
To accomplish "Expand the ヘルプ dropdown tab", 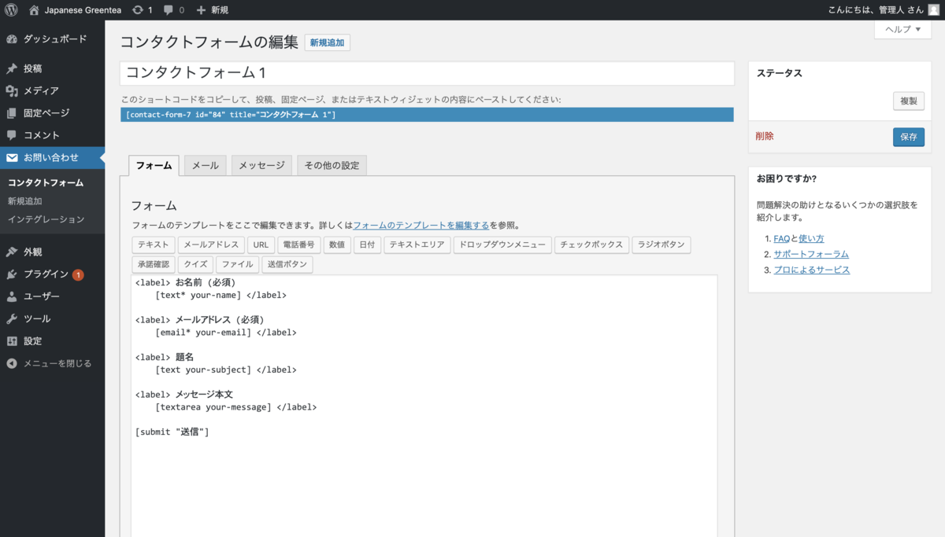I will [902, 29].
